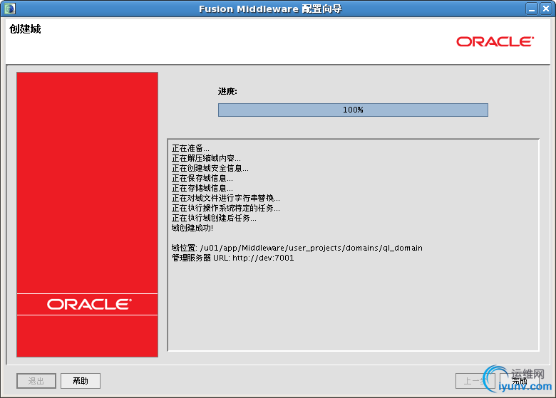
Task: Click the 帮助 help button
Action: [x=81, y=381]
